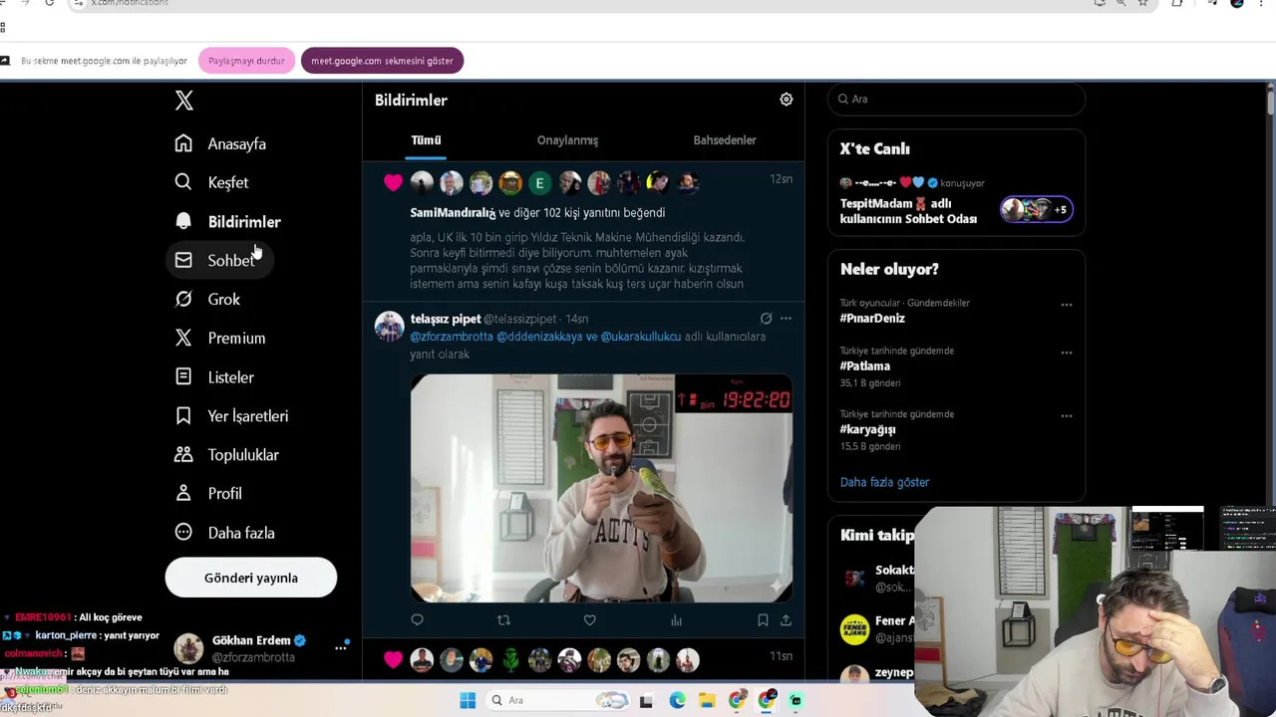Viewport: 1276px width, 717px height.
Task: Click the Ara search field on X
Action: click(x=956, y=99)
